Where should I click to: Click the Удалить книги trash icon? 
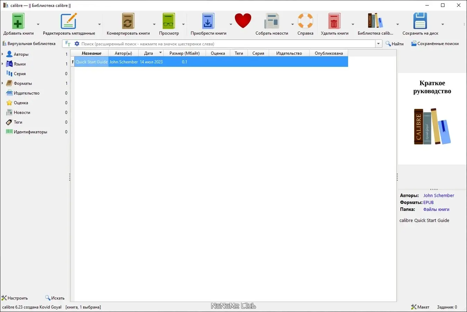click(x=334, y=21)
